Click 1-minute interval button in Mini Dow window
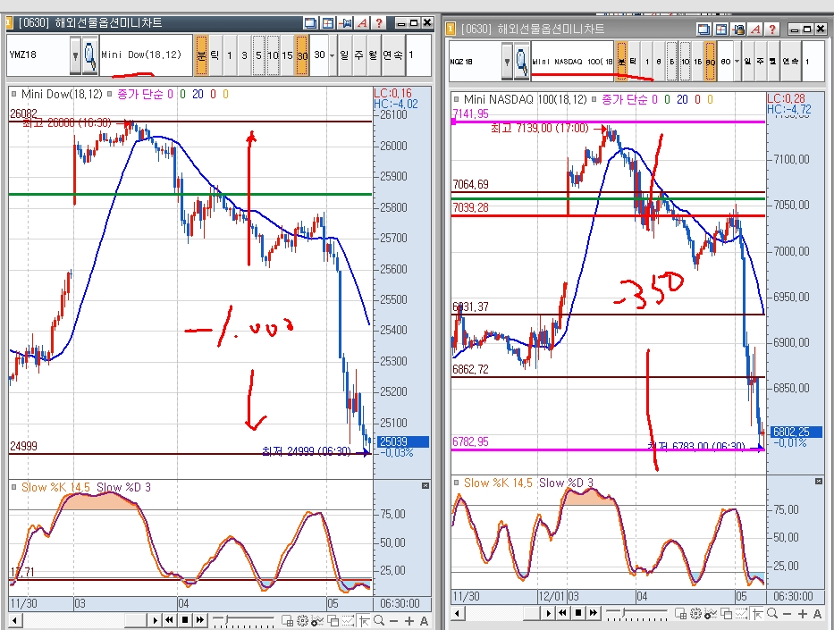The width and height of the screenshot is (834, 630). (230, 55)
